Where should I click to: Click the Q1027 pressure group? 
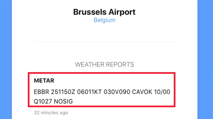pyautogui.click(x=42, y=102)
